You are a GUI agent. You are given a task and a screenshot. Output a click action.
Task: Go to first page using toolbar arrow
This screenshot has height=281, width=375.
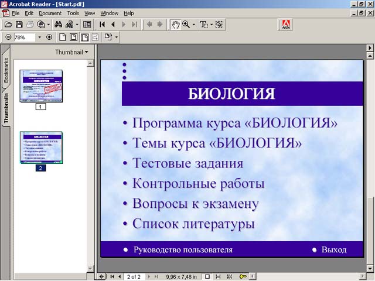coord(103,25)
